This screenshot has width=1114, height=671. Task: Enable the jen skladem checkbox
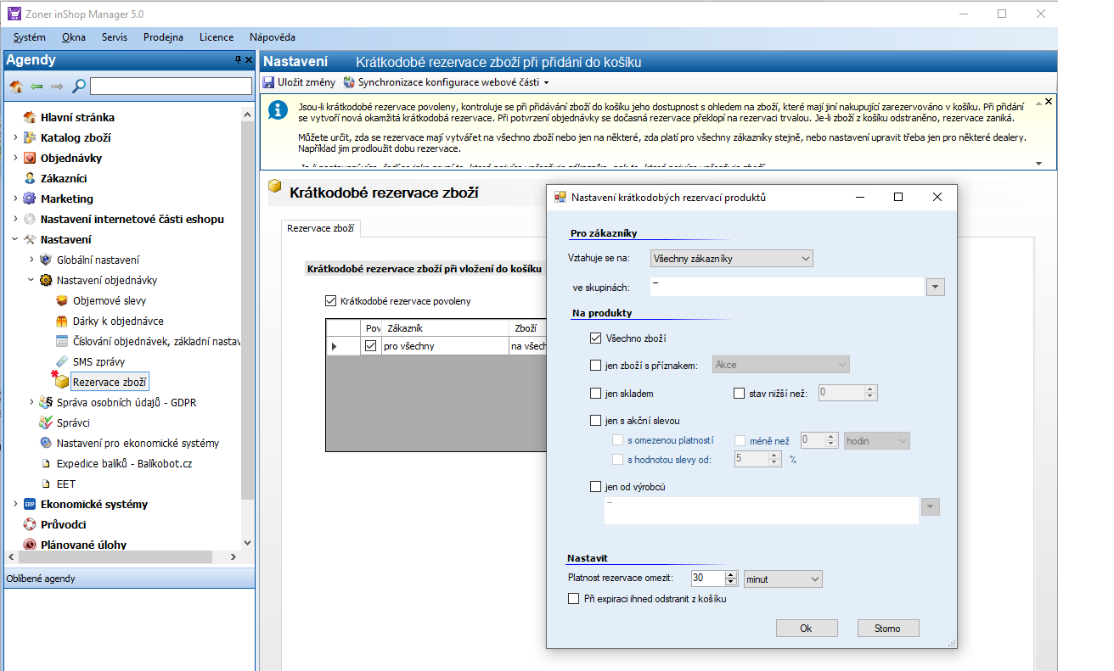click(595, 394)
